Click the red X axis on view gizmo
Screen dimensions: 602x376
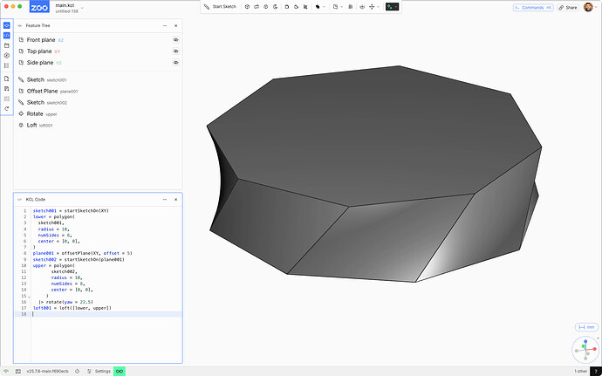595,349
